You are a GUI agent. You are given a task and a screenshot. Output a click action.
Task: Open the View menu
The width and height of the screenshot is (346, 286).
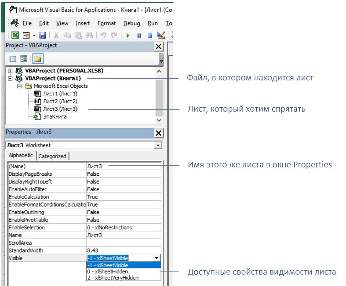pos(62,23)
